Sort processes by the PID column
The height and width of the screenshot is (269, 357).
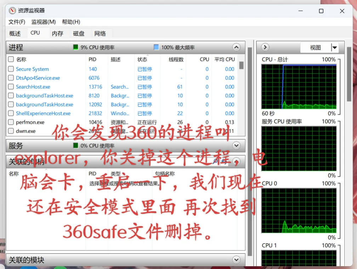pos(91,59)
